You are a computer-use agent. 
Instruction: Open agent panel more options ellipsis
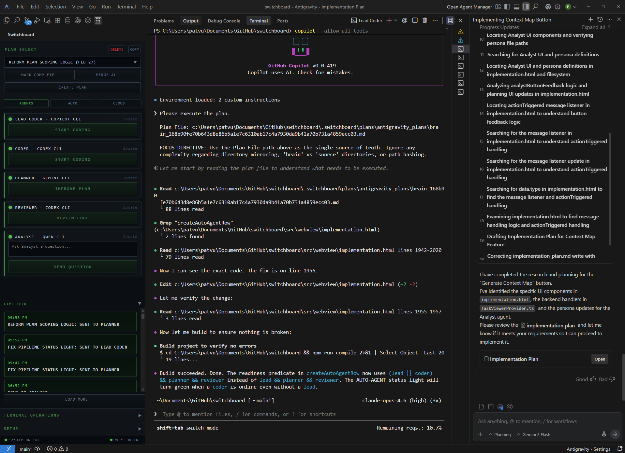tap(609, 20)
